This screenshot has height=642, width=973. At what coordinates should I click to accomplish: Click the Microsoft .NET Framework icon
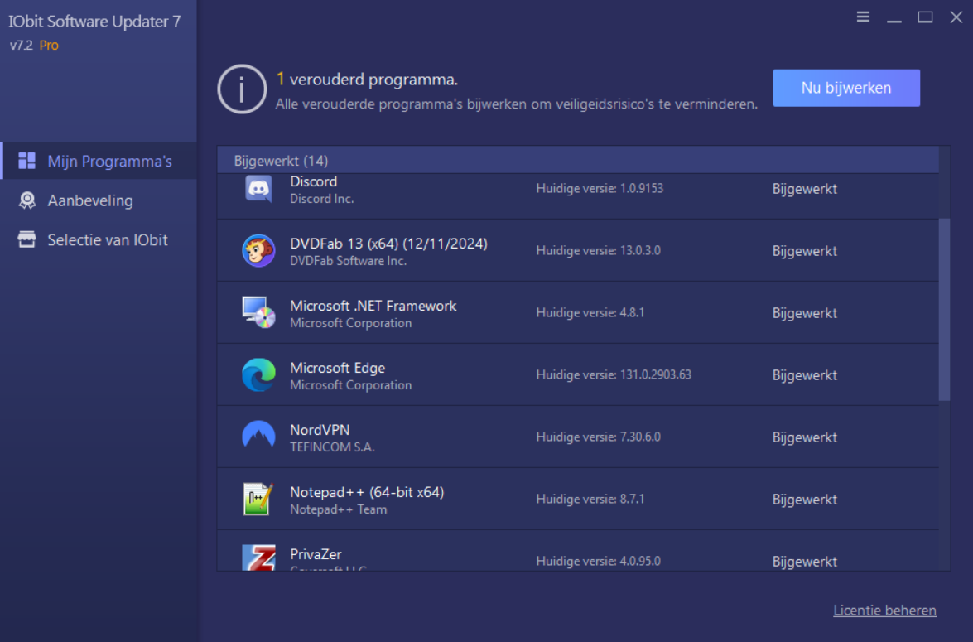tap(258, 312)
